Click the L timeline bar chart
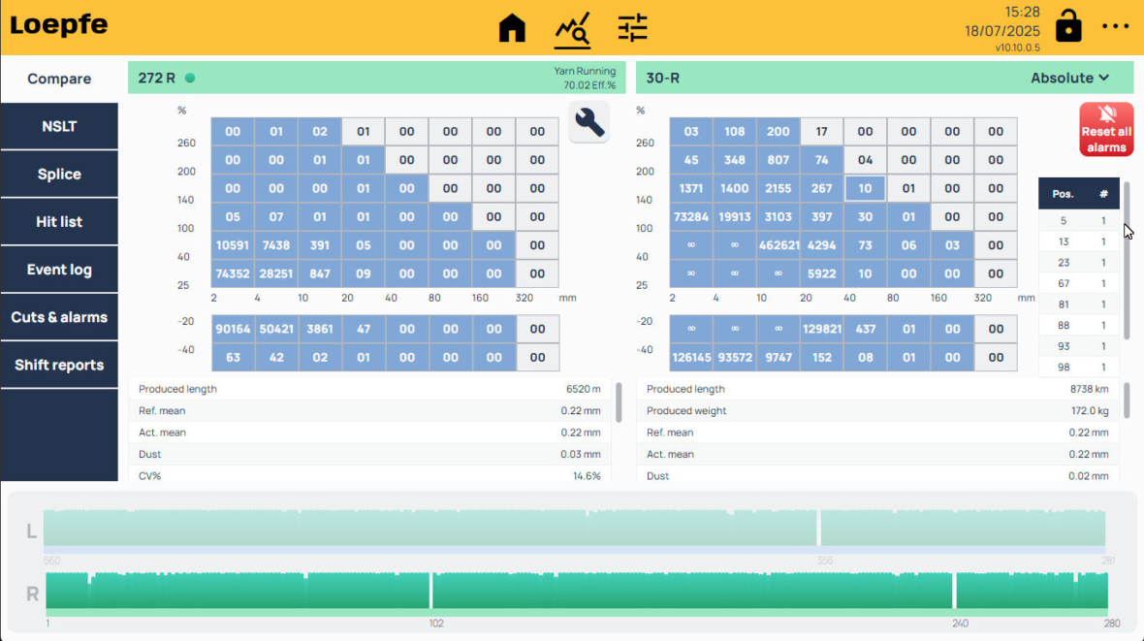 (574, 529)
